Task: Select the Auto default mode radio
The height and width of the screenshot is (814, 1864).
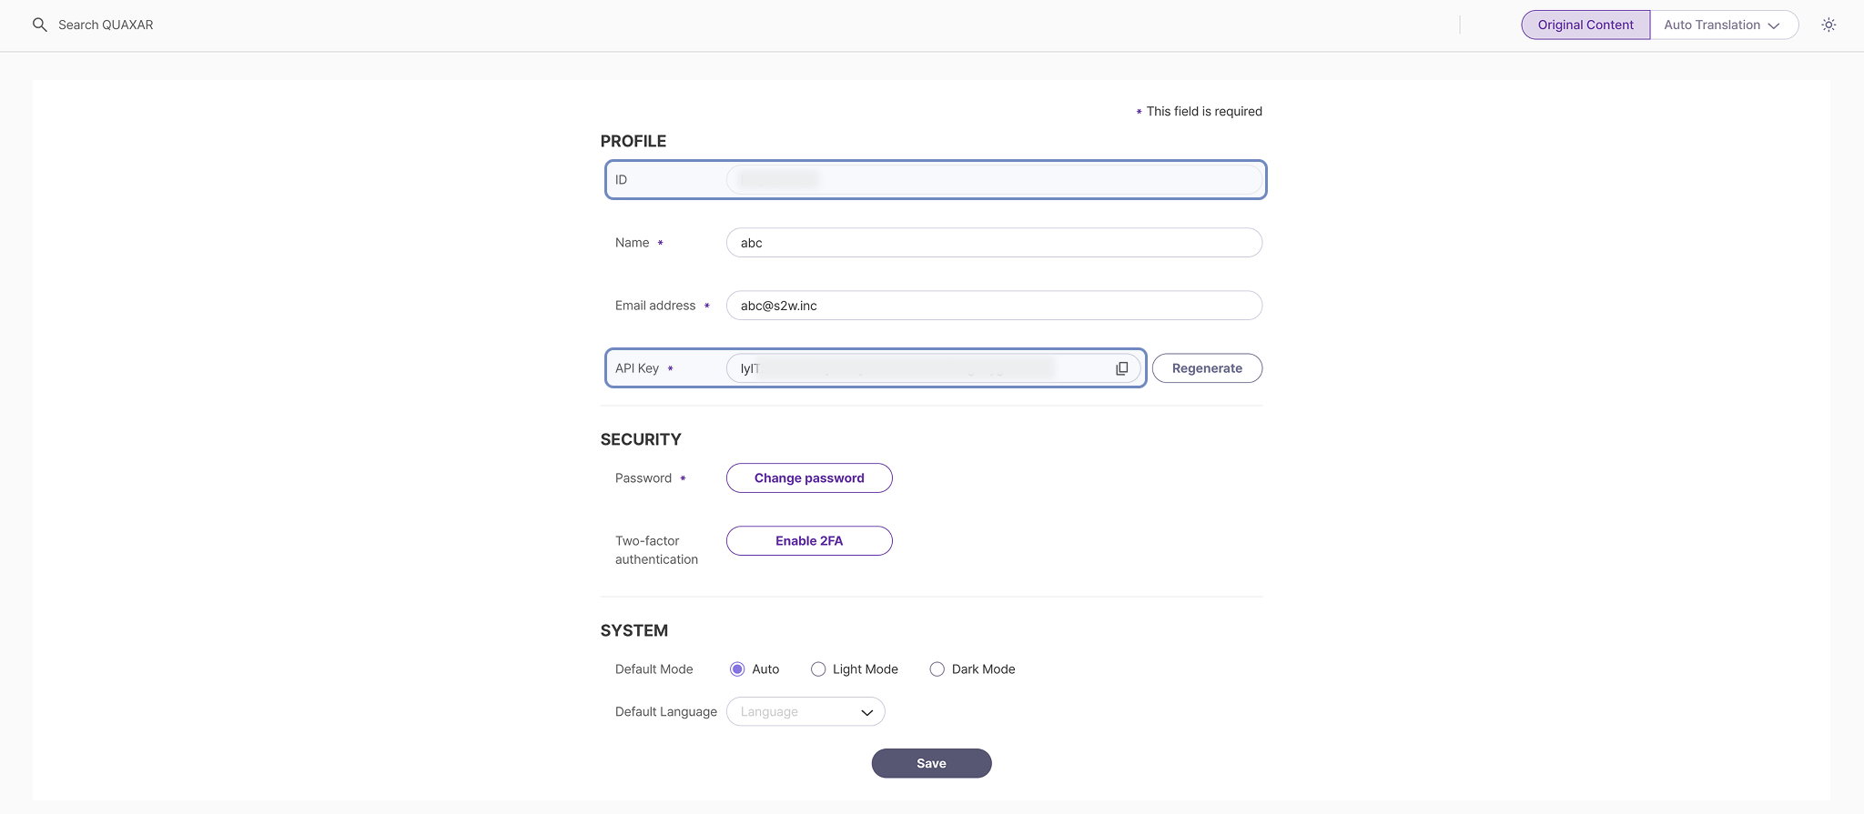Action: click(x=737, y=669)
